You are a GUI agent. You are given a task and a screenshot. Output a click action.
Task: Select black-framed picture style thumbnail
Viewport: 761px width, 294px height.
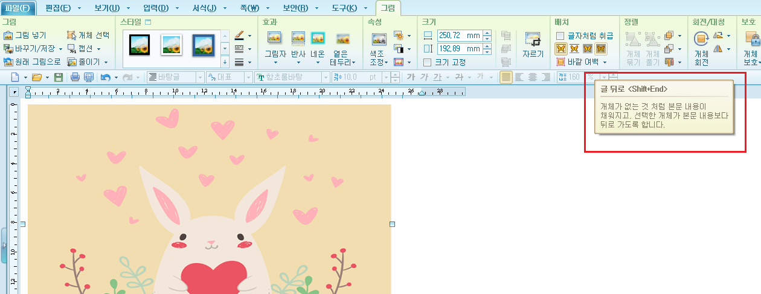click(140, 44)
